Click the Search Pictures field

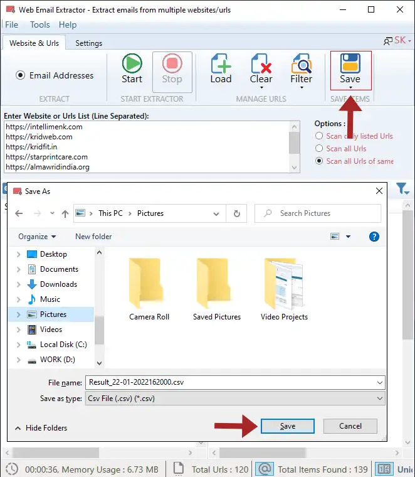318,213
